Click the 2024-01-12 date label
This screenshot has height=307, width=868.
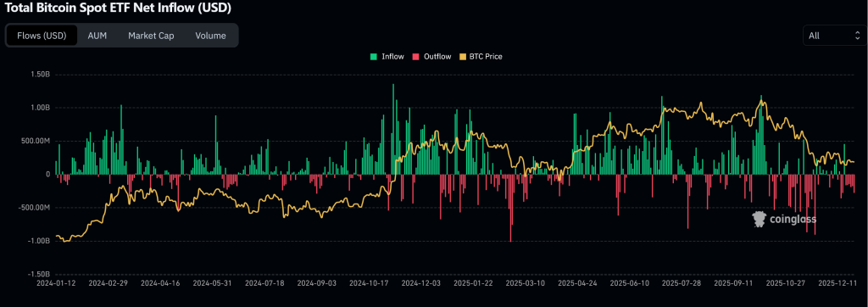click(56, 282)
